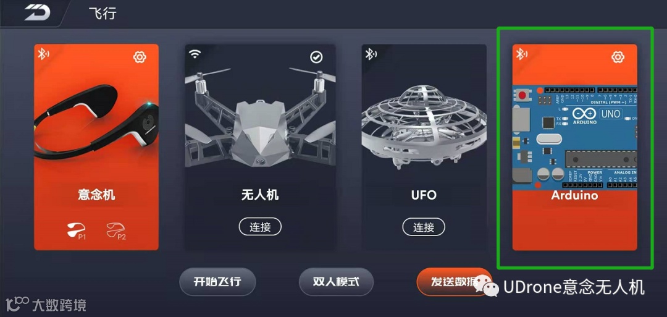Select the P2 headset icon
The image size is (667, 317).
pos(116,230)
